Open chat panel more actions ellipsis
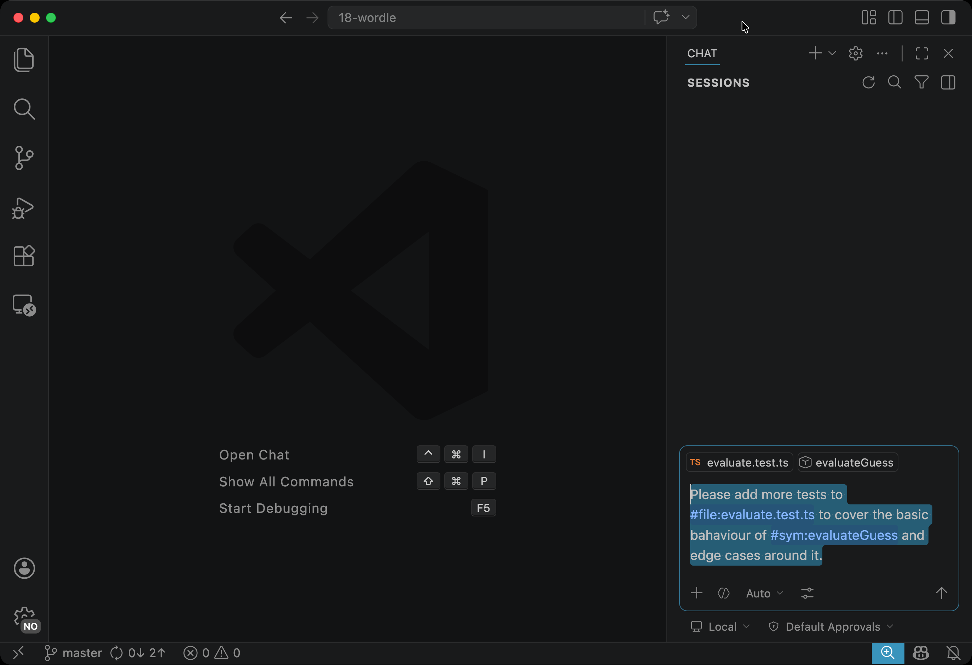This screenshot has width=972, height=665. (x=882, y=53)
